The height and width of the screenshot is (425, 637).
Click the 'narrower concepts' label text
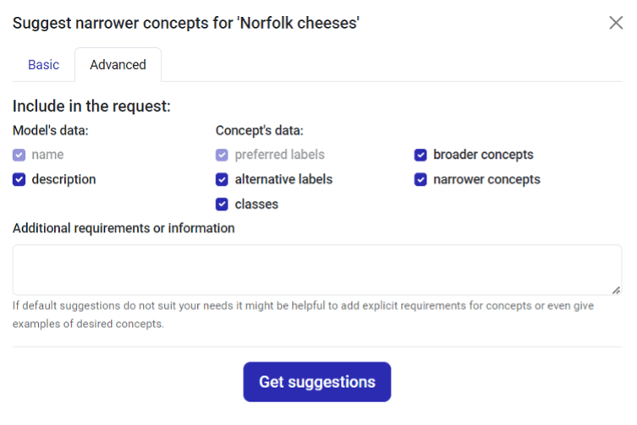(486, 179)
